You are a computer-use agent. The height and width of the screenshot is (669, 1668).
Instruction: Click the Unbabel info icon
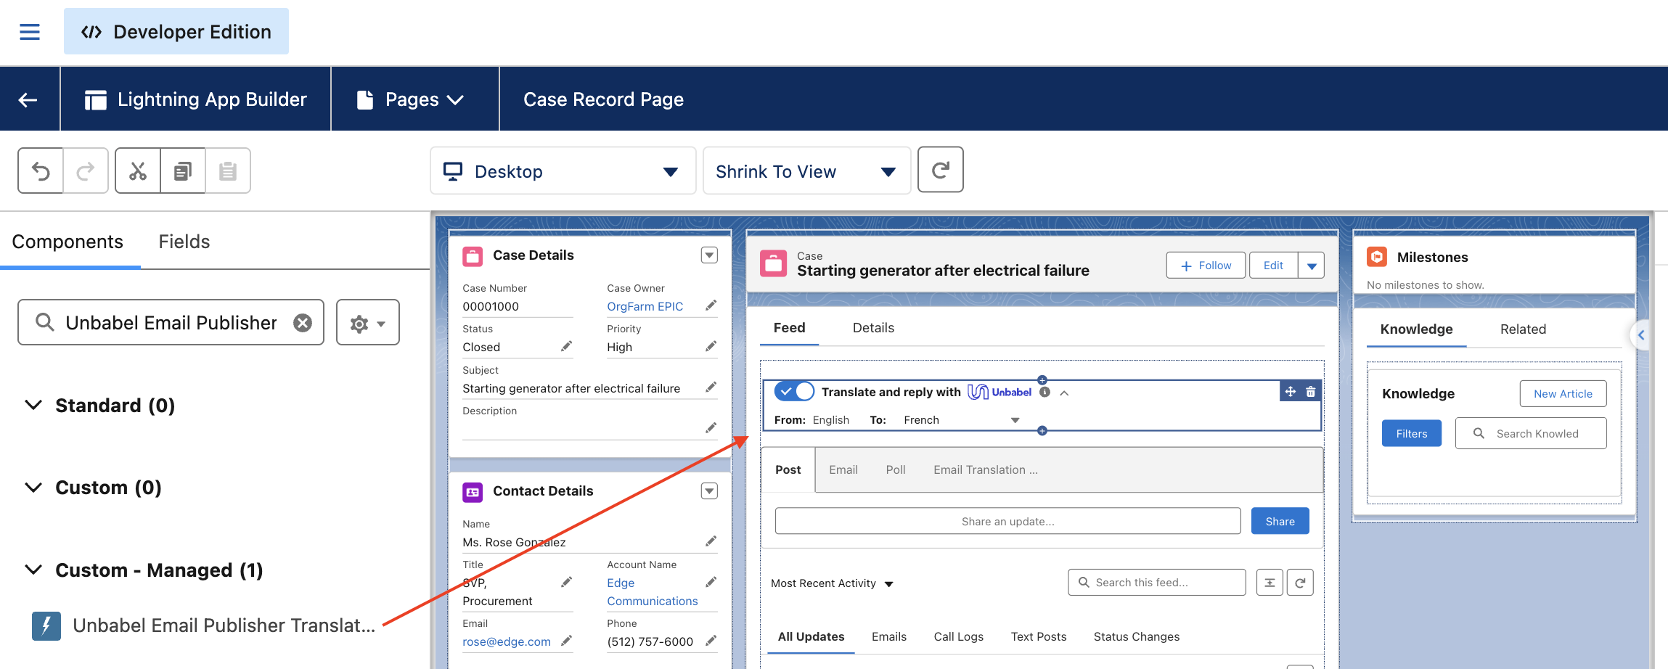(x=1045, y=392)
